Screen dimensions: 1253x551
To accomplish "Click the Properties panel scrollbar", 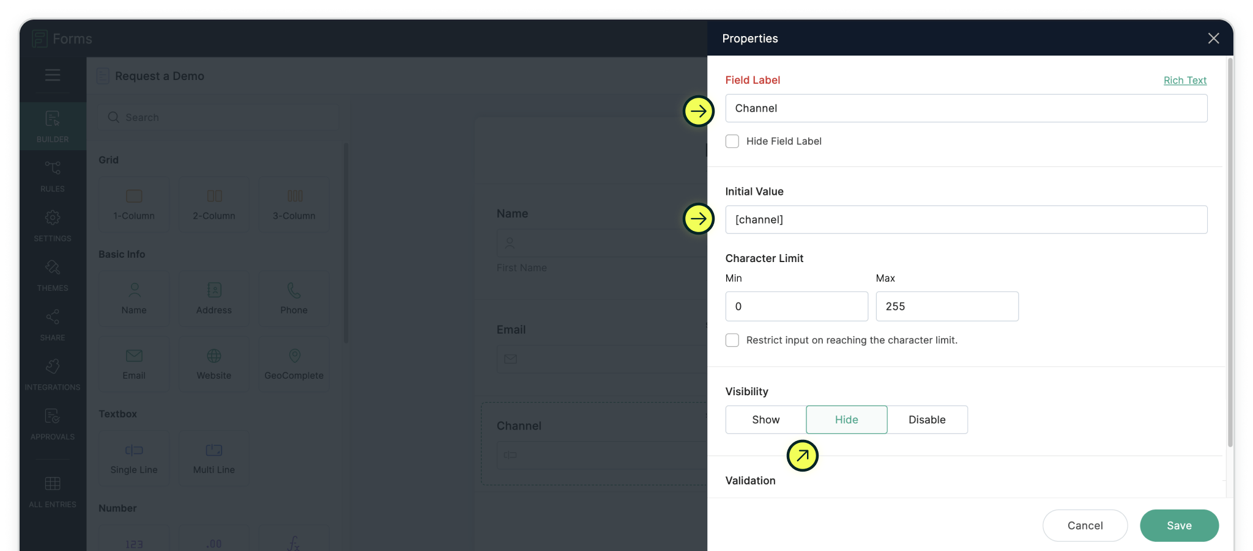I will pos(1230,253).
